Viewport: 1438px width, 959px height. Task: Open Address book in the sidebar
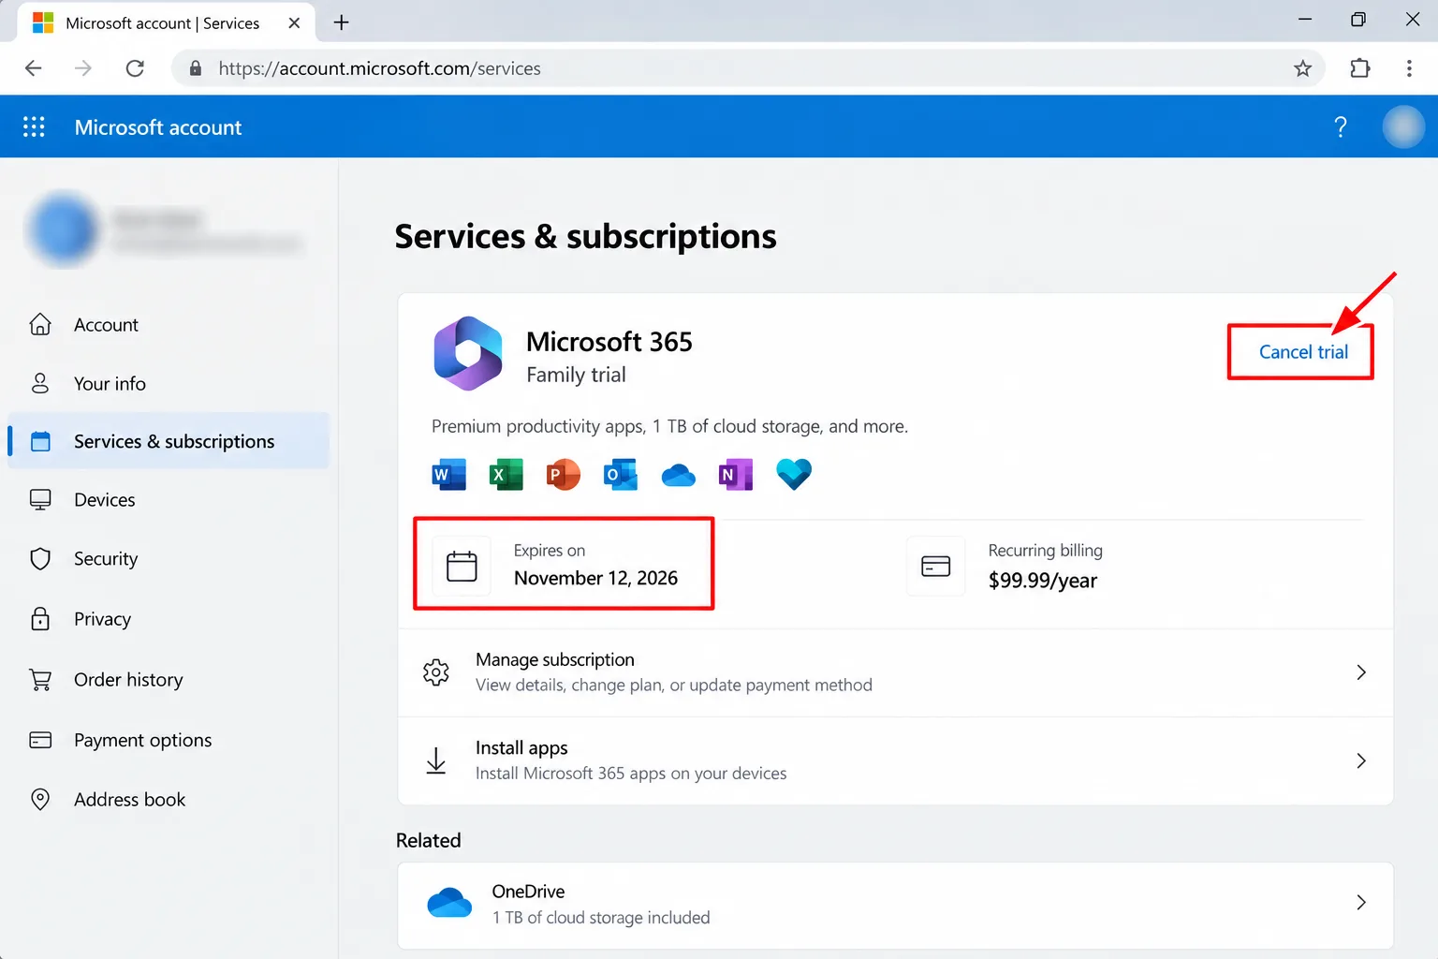pos(169,800)
